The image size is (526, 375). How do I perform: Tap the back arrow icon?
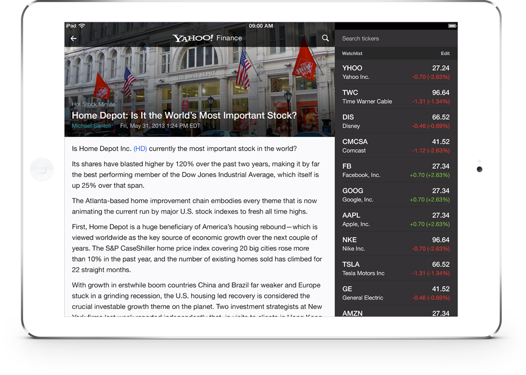[73, 38]
